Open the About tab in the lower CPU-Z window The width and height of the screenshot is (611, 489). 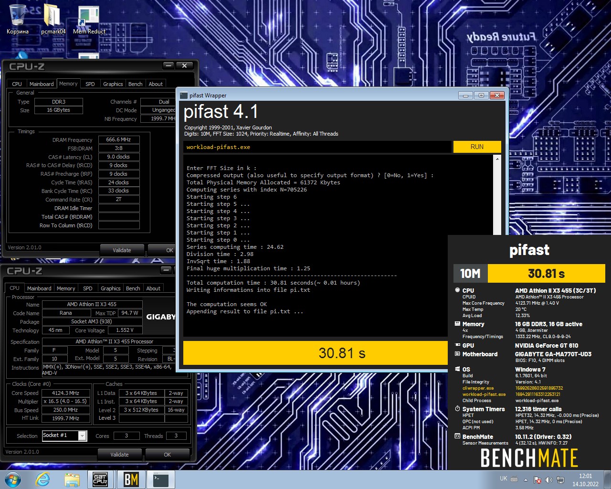[x=153, y=288]
